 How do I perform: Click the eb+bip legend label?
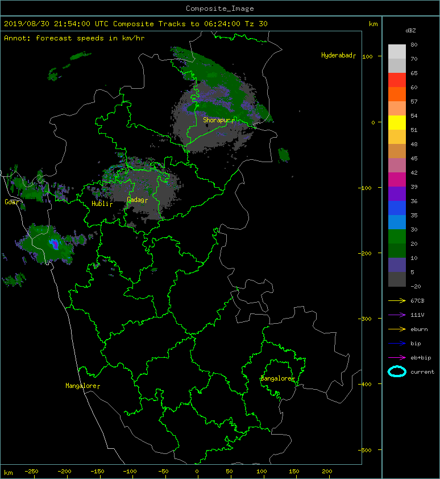421,358
